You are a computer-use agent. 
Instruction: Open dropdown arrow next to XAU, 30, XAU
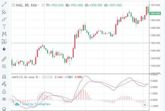click(x=39, y=5)
